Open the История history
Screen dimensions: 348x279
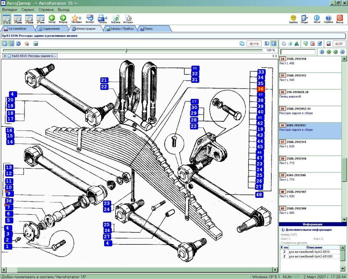[x=128, y=19]
